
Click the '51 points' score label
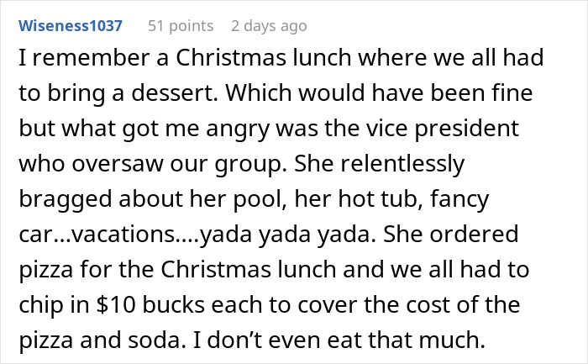coord(181,25)
